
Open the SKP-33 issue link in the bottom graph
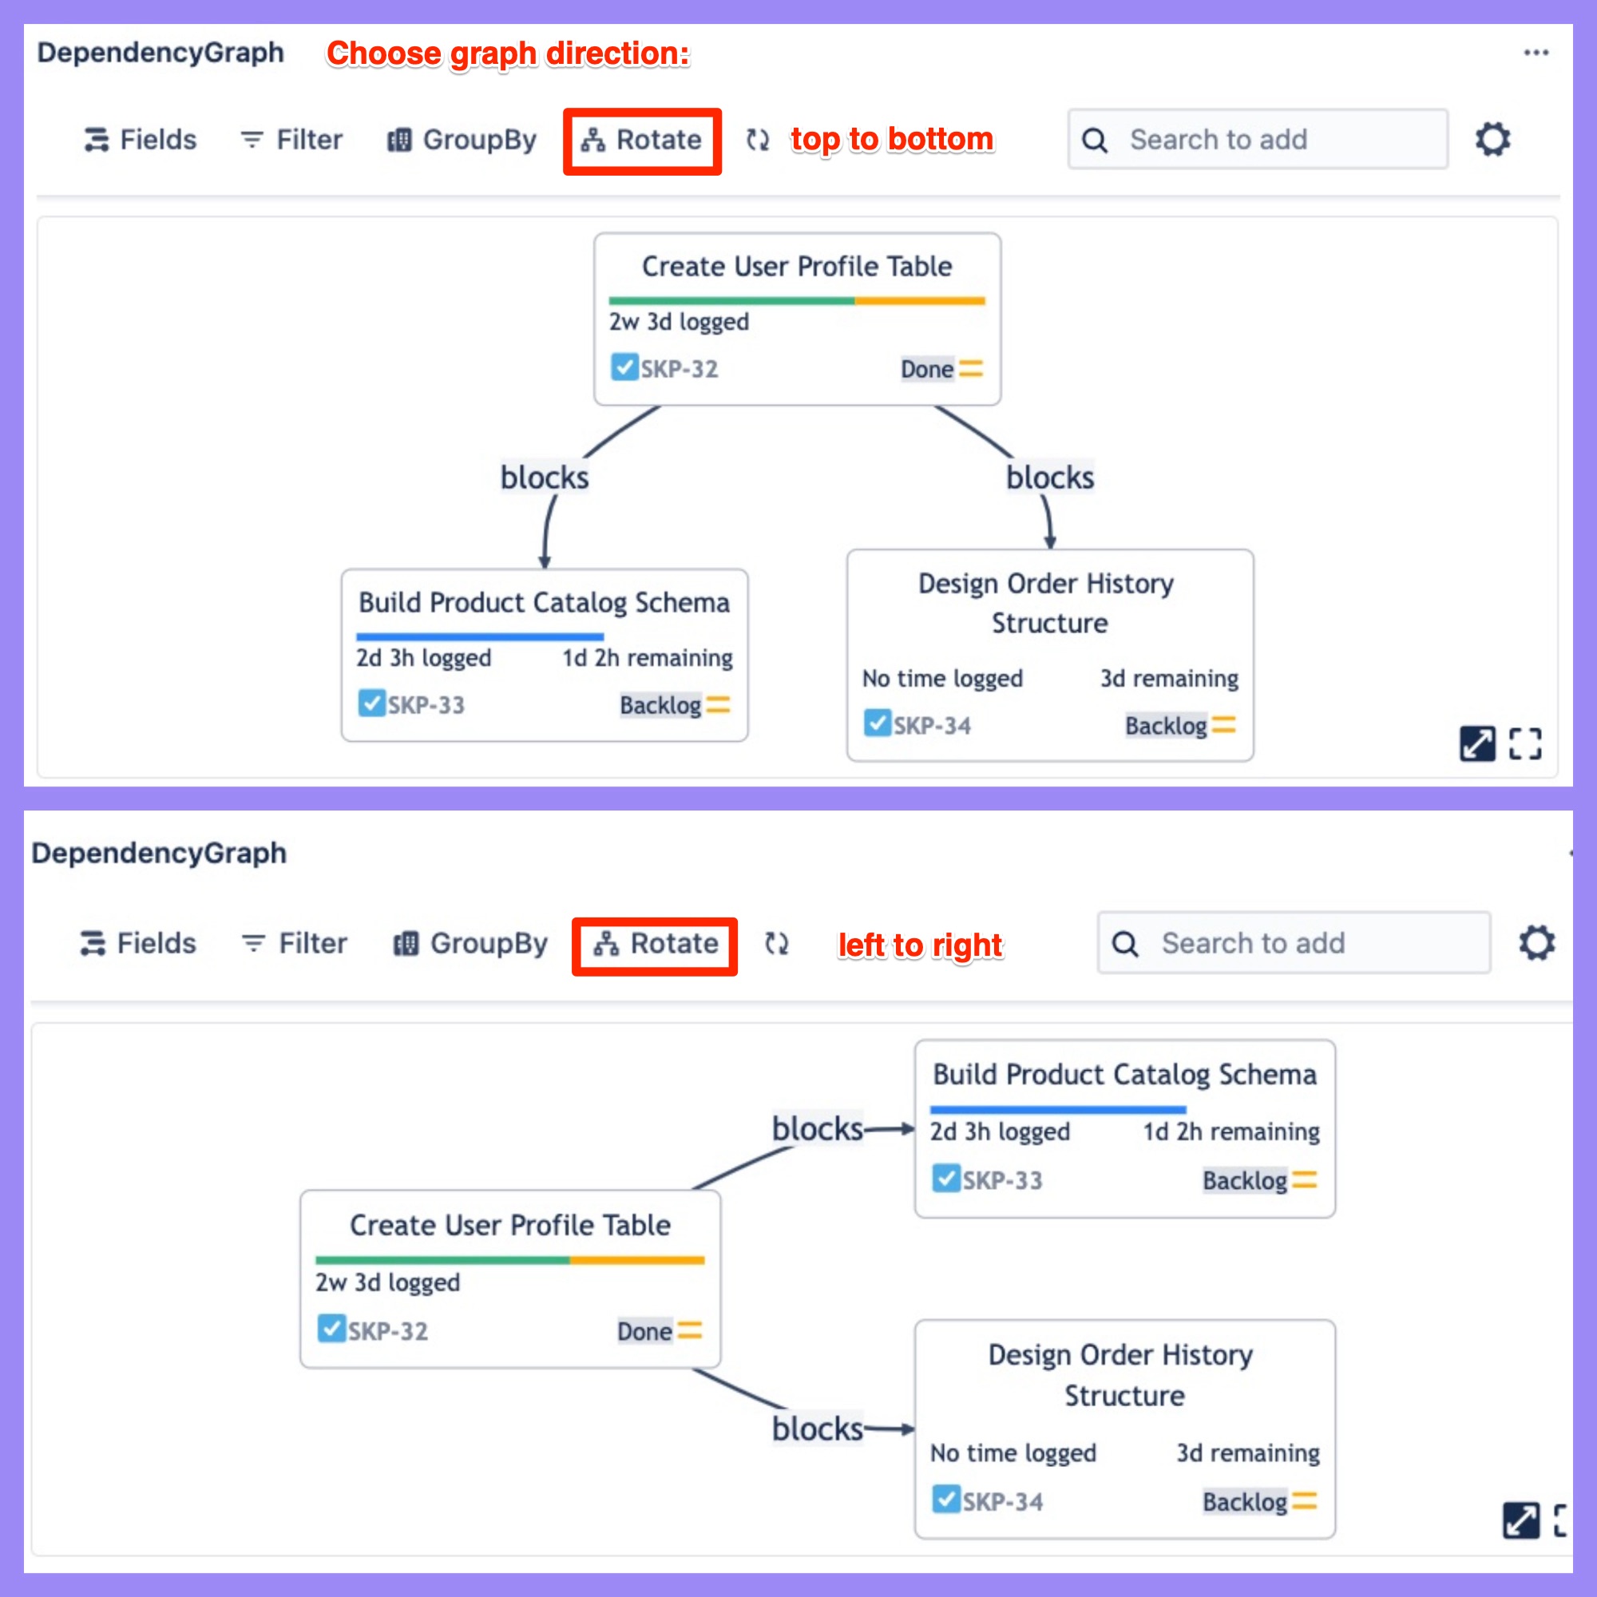point(1002,1179)
